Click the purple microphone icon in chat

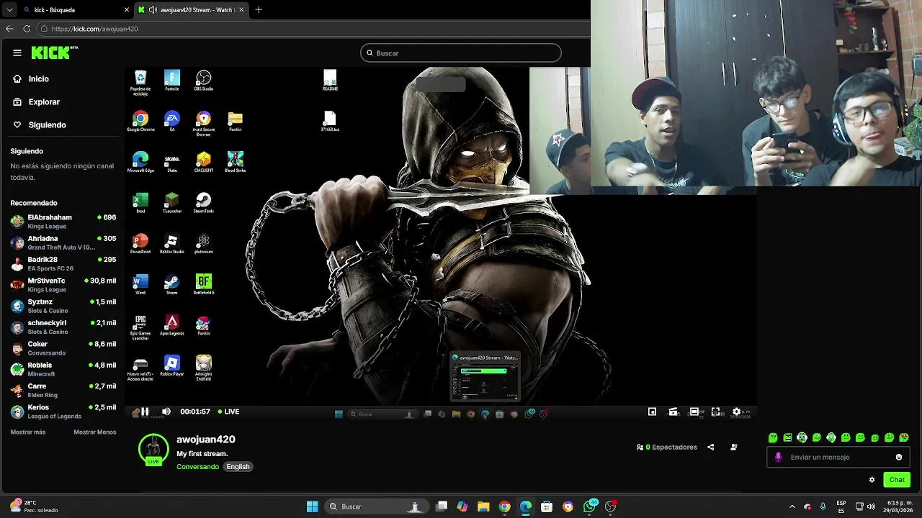pos(778,457)
